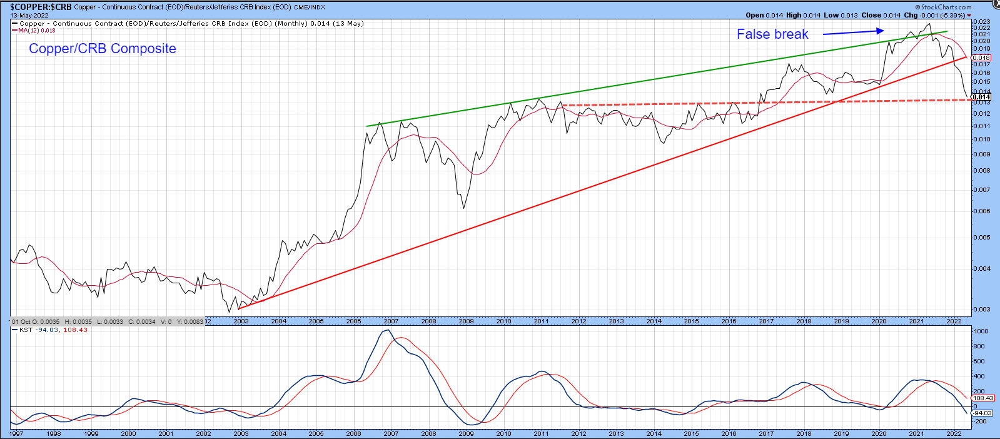Click the black Copper series legend marker
The height and width of the screenshot is (439, 1000).
(x=15, y=24)
